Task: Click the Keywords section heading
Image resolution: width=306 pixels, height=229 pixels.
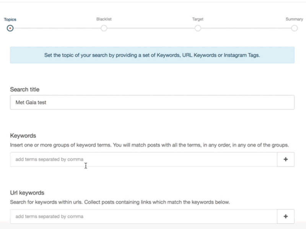Action: [23, 135]
